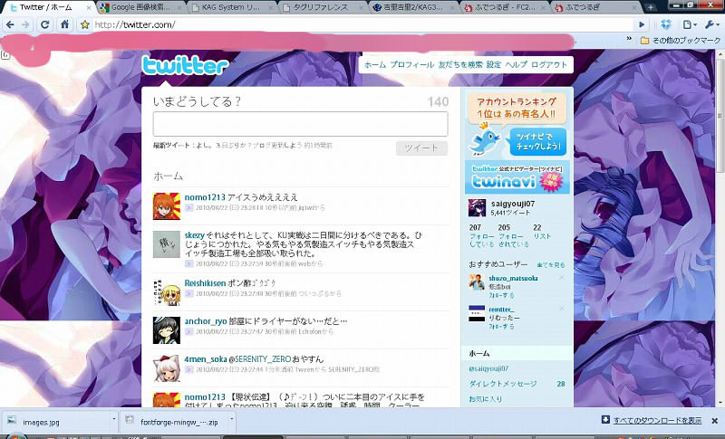Open 207 フォローしている count

point(481,236)
